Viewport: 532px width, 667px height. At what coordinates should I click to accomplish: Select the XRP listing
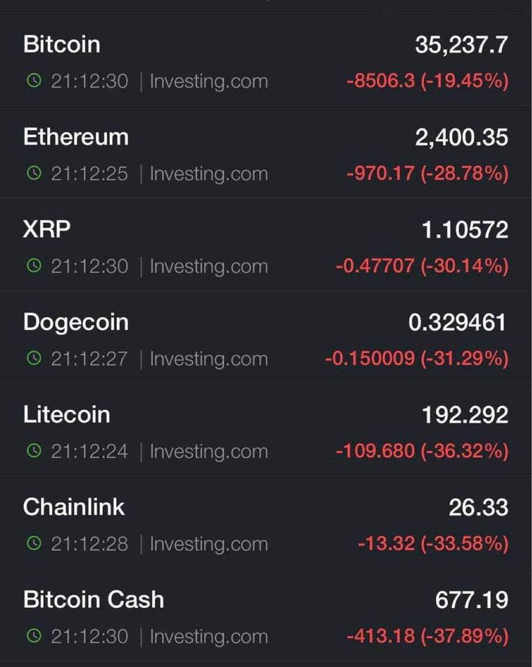[x=47, y=229]
